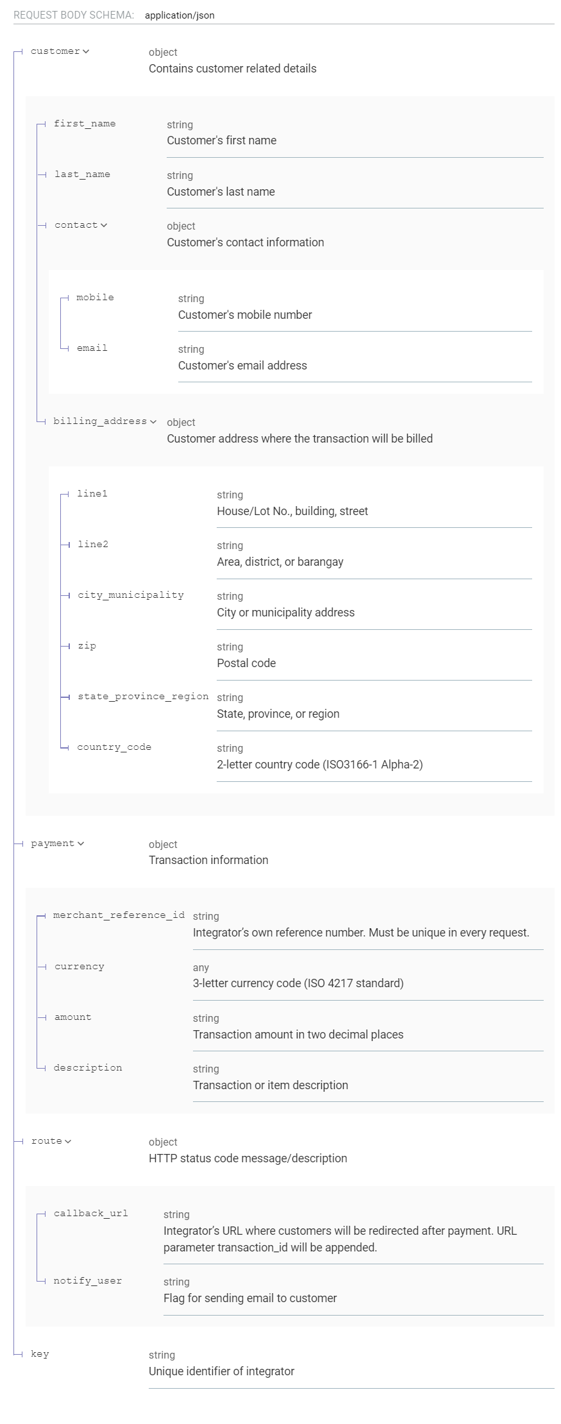The width and height of the screenshot is (561, 1424).
Task: Select the mobile field entry
Action: (95, 298)
